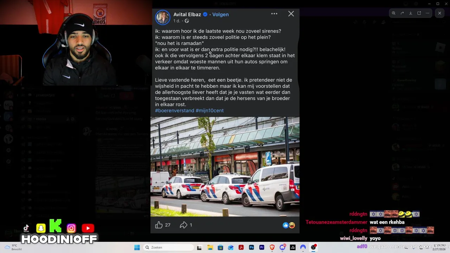The width and height of the screenshot is (450, 253).
Task: Click chat username wiwi_lovelly
Action: pos(354,238)
